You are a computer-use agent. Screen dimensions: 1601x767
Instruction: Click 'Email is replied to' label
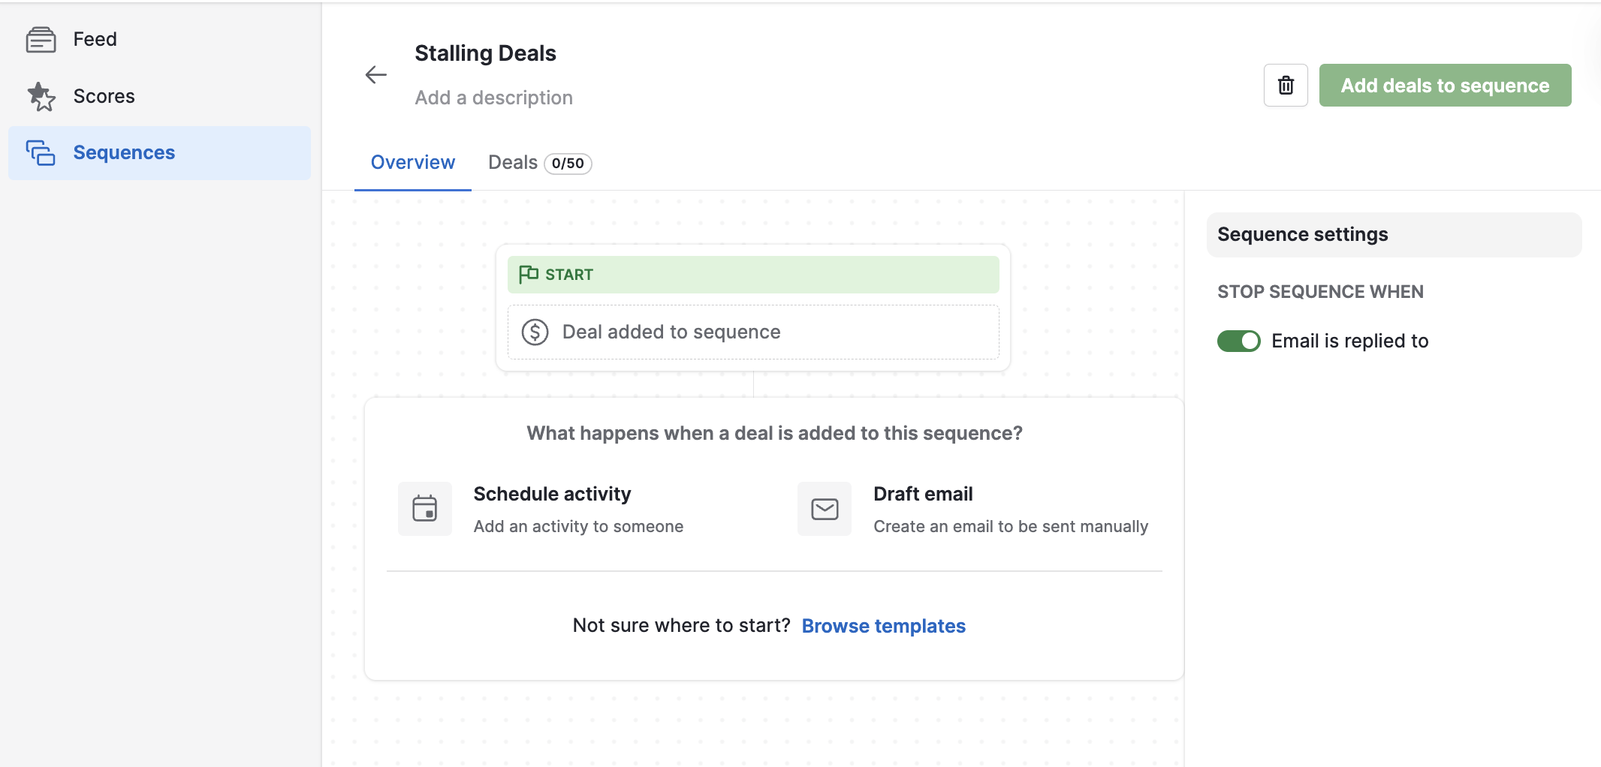pos(1349,341)
